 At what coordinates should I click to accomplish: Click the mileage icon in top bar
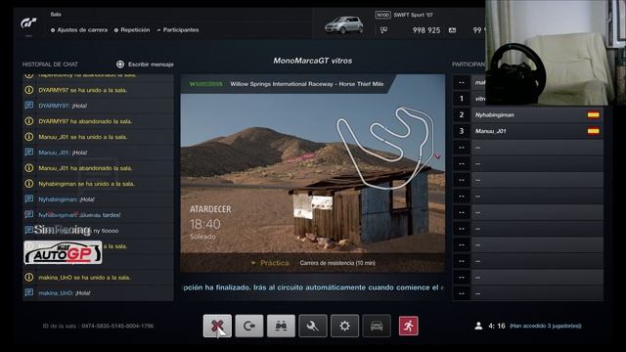click(x=452, y=30)
